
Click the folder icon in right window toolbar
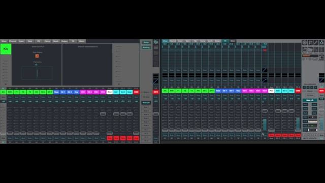(x=310, y=50)
